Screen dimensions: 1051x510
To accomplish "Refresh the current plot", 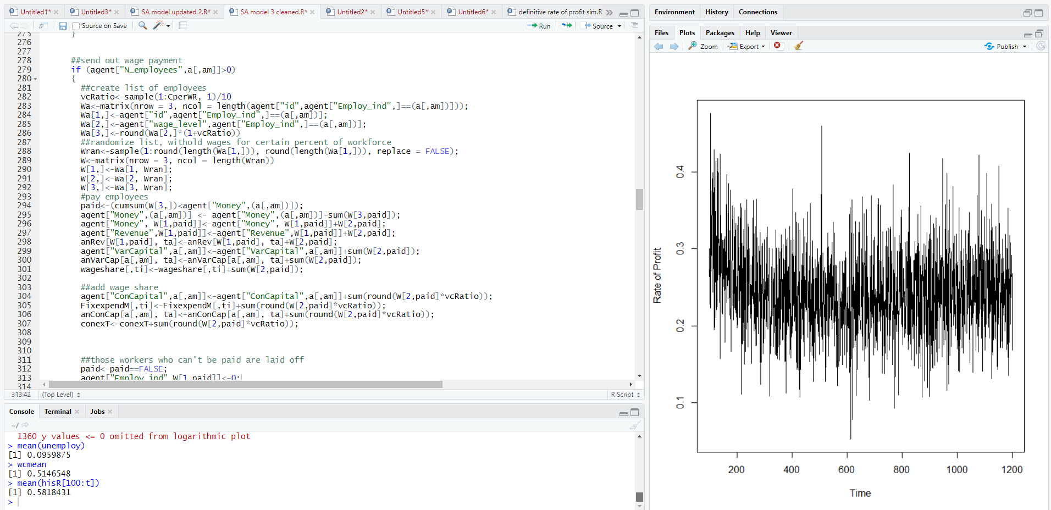I will pos(1041,46).
